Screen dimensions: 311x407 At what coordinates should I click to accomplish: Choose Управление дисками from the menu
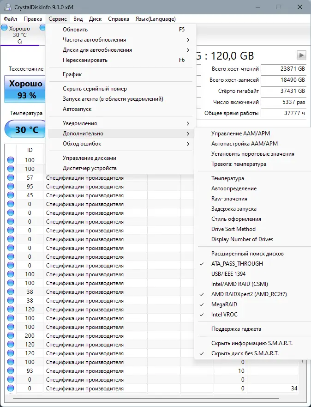(x=90, y=158)
